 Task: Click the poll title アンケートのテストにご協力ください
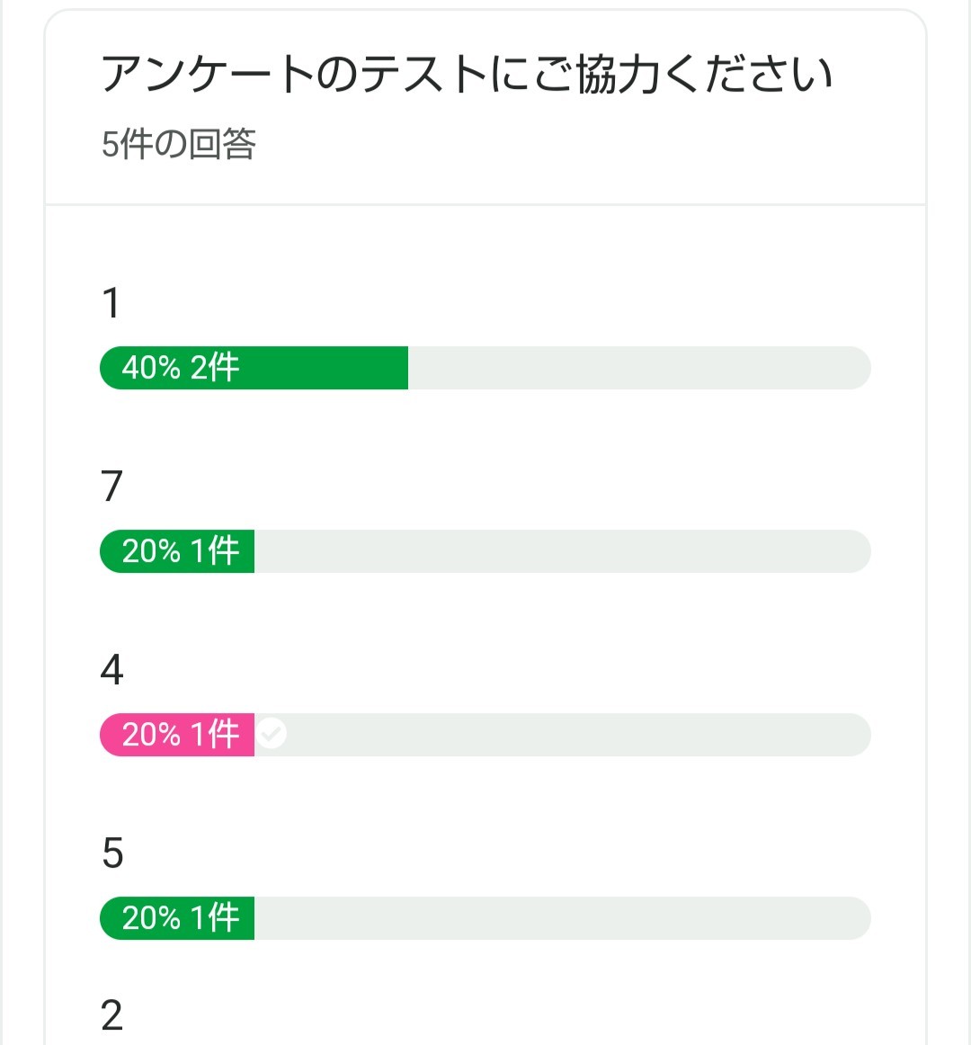pos(467,74)
